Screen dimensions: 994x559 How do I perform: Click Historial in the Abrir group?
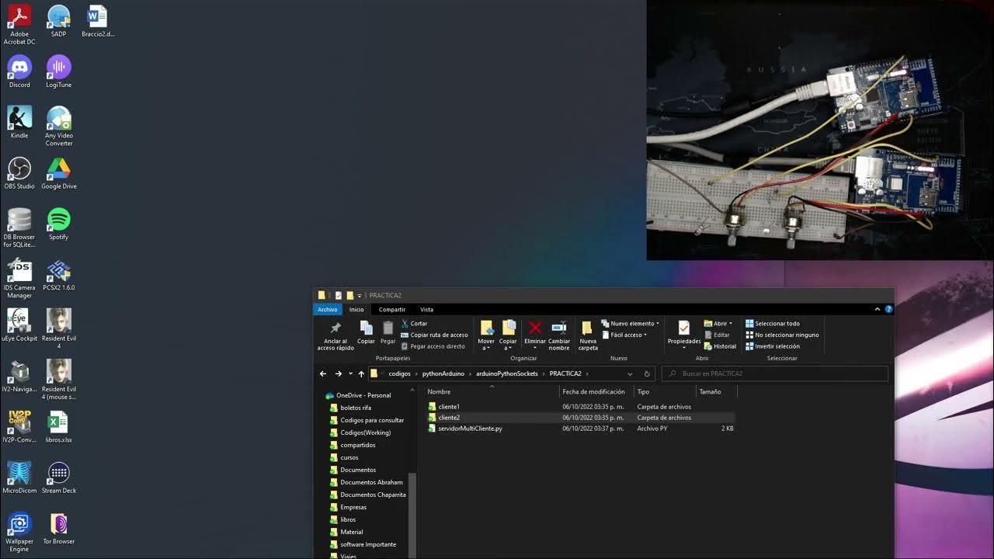720,346
